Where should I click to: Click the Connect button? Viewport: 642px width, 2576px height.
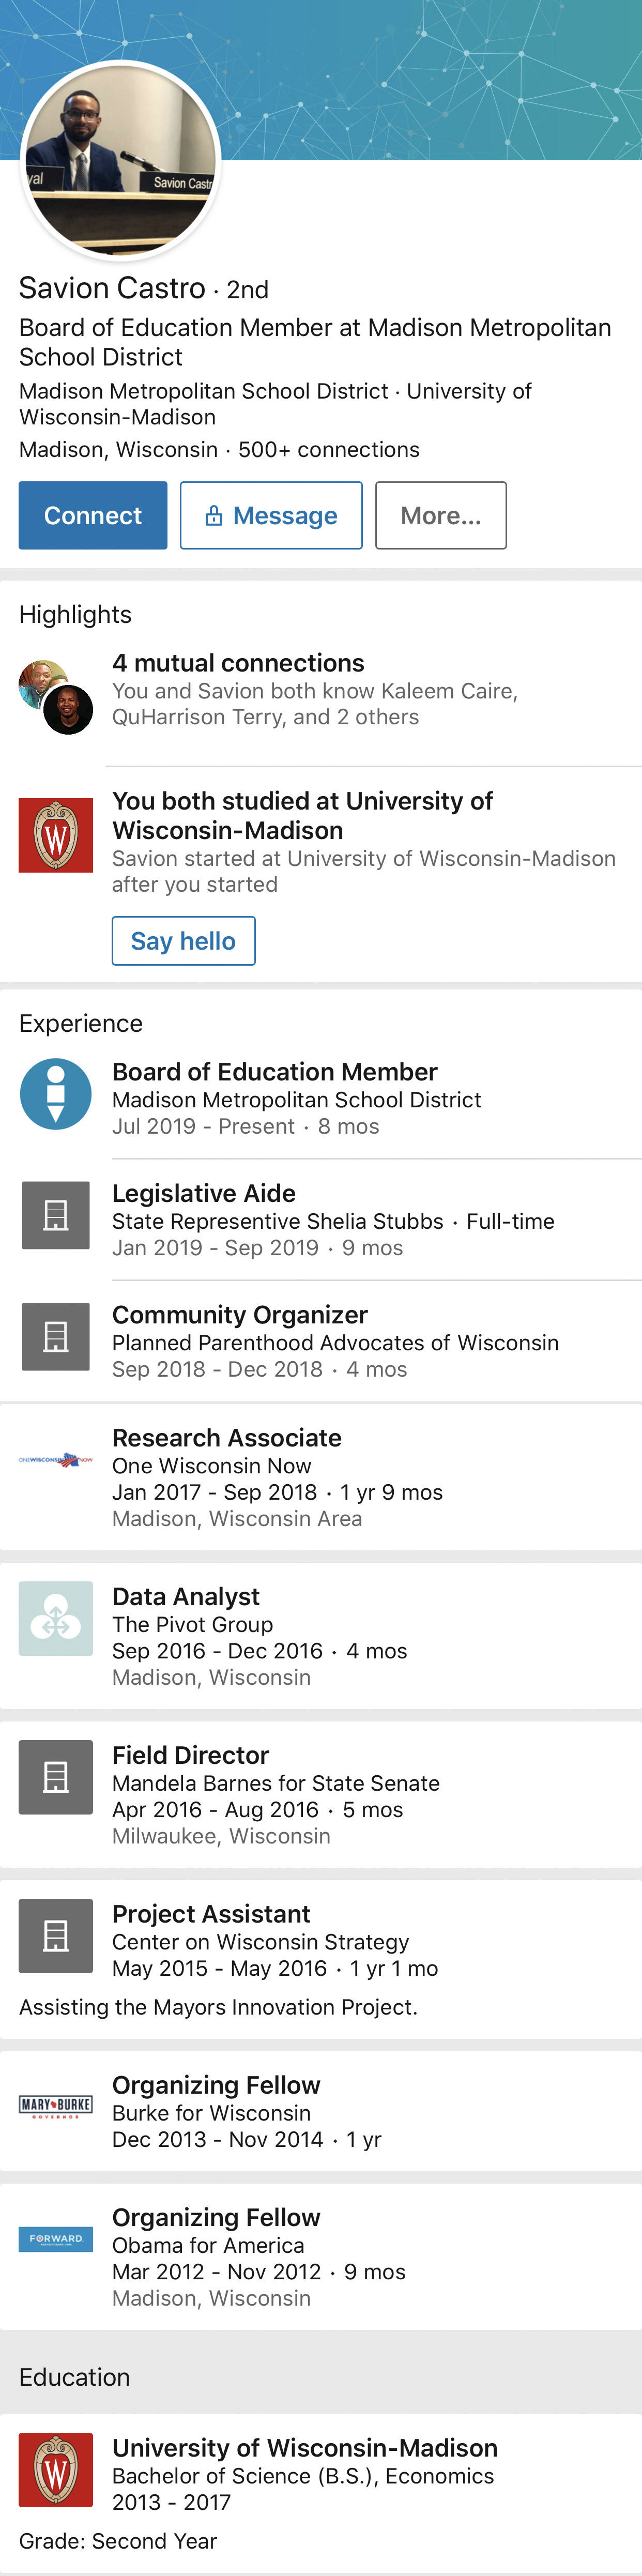pyautogui.click(x=93, y=515)
